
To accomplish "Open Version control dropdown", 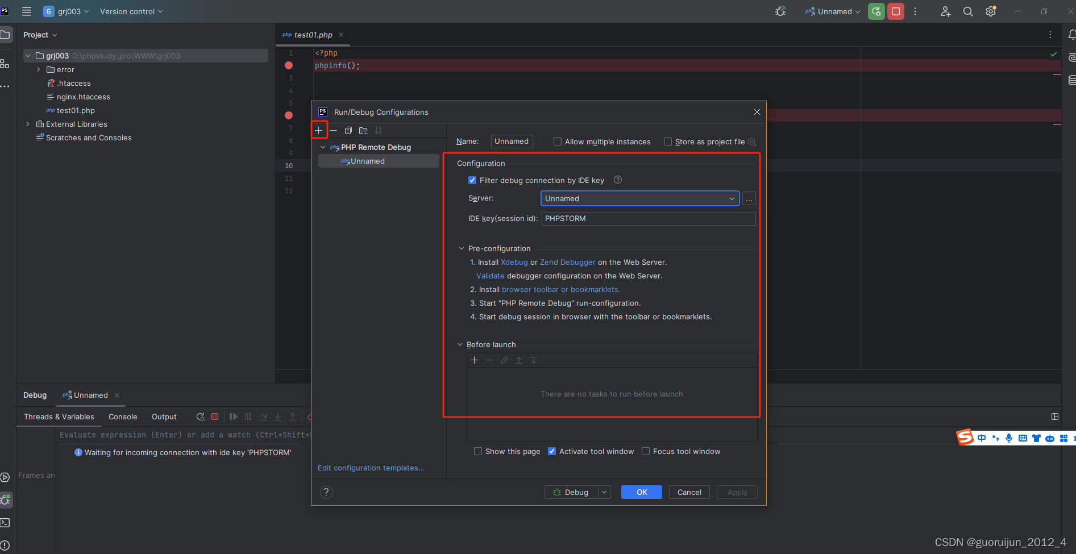I will 131,11.
